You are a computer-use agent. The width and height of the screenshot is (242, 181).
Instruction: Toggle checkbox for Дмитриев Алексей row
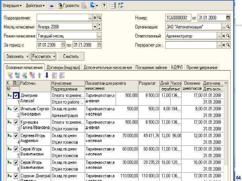point(16,96)
